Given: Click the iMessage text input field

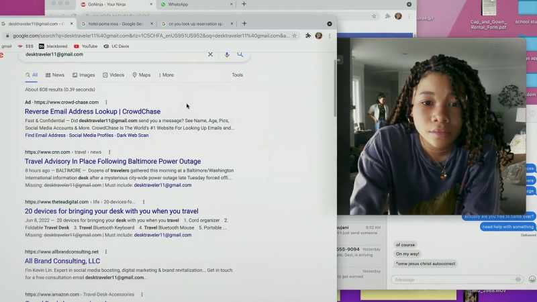Looking at the screenshot, I should (x=457, y=279).
